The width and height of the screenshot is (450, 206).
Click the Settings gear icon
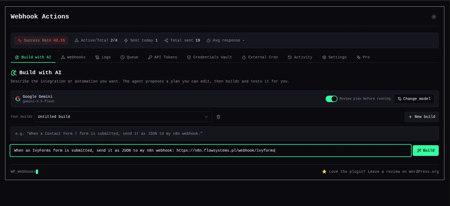tap(324, 57)
